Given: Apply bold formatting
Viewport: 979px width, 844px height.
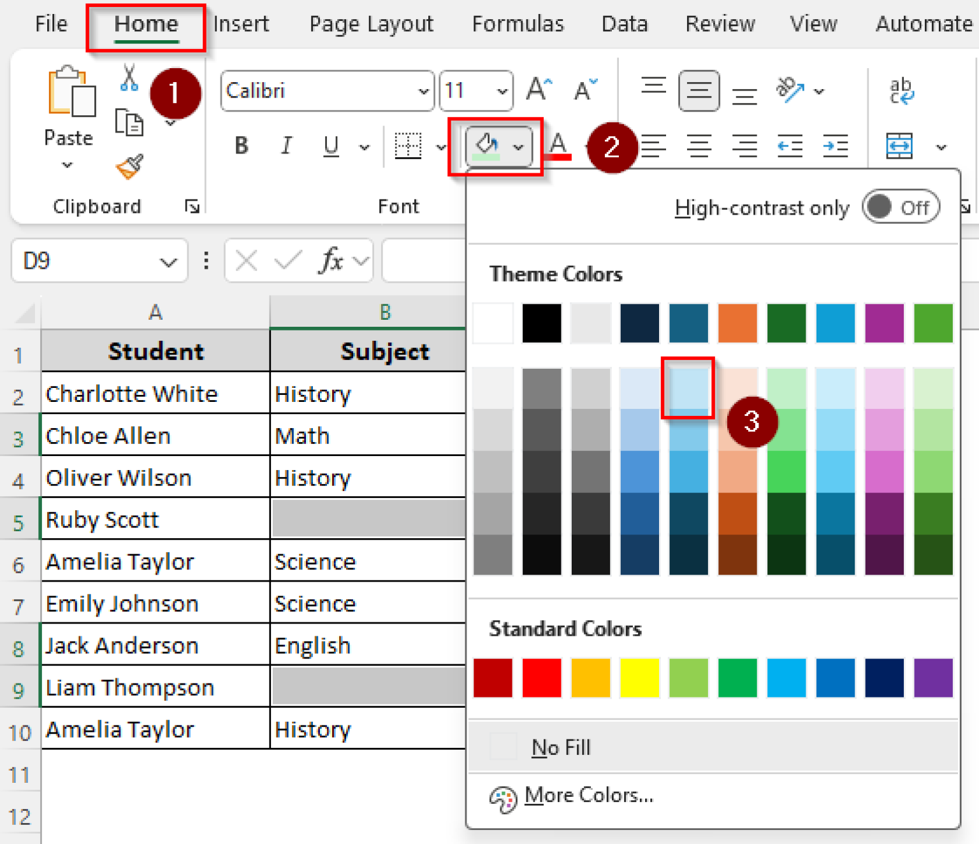Looking at the screenshot, I should [241, 146].
